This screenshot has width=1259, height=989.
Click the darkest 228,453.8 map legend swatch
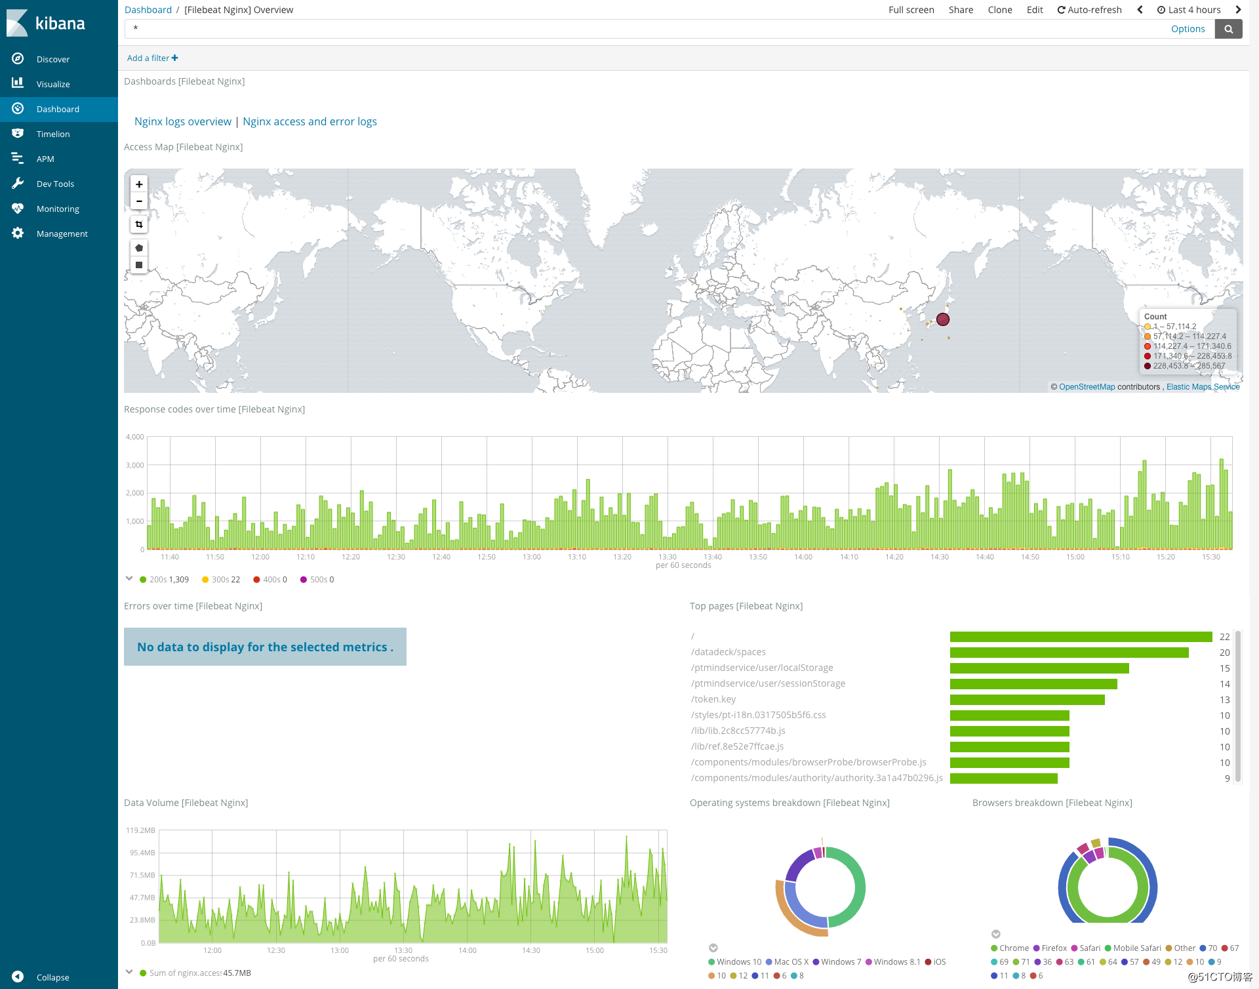pos(1148,366)
